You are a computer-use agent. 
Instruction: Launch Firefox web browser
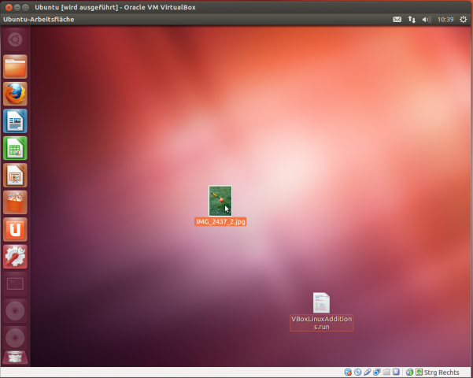(x=15, y=94)
